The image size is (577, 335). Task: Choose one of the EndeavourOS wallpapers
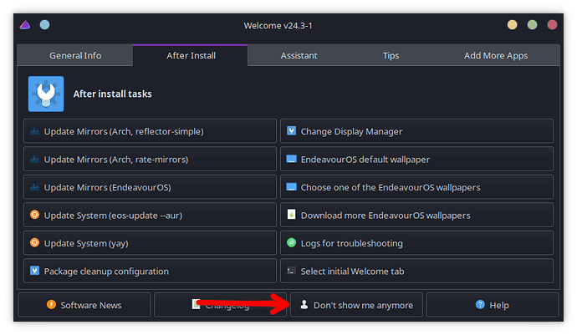[416, 187]
